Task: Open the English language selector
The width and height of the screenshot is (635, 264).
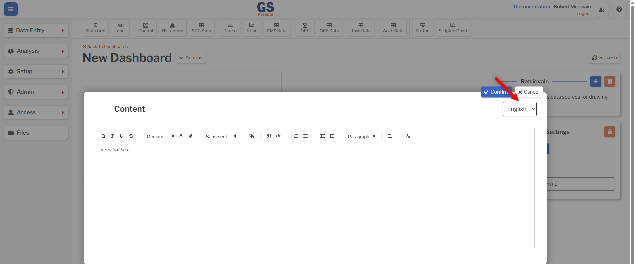Action: point(520,109)
